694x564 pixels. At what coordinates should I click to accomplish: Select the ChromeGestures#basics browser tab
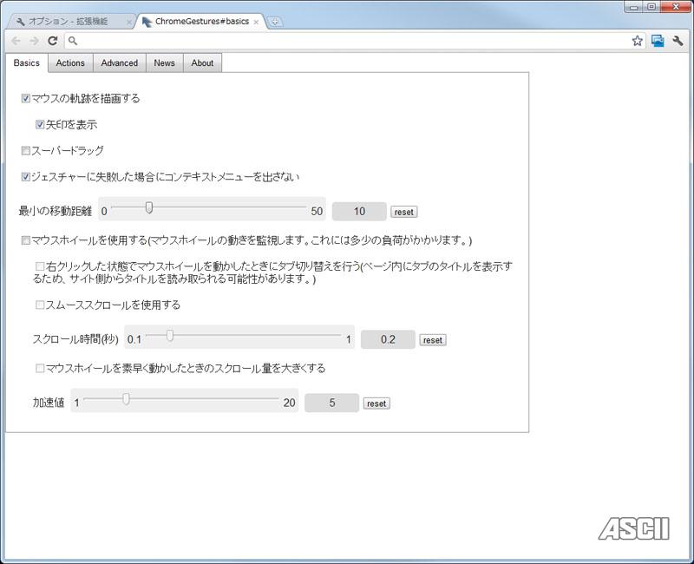click(x=201, y=21)
